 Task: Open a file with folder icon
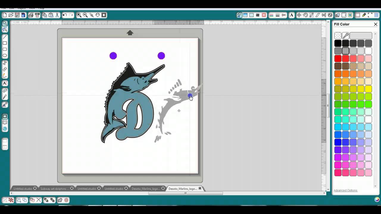tap(11, 15)
